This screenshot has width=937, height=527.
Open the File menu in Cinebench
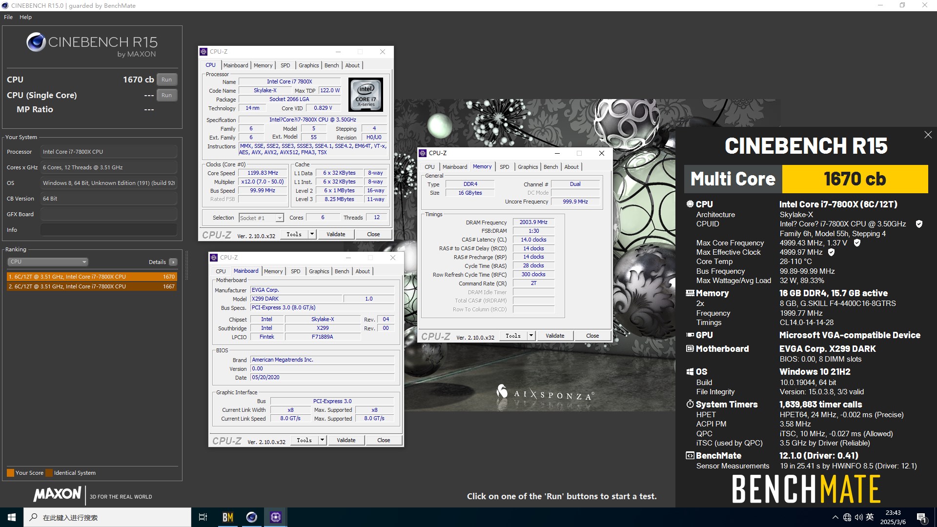pyautogui.click(x=8, y=17)
